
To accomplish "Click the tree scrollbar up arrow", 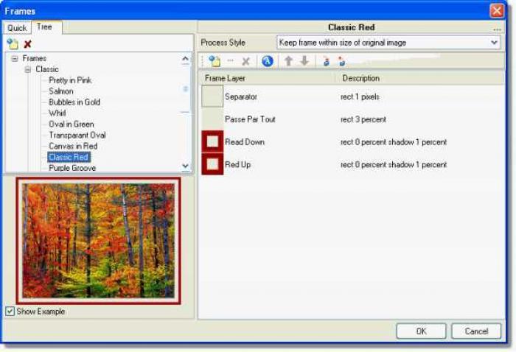I will click(185, 59).
